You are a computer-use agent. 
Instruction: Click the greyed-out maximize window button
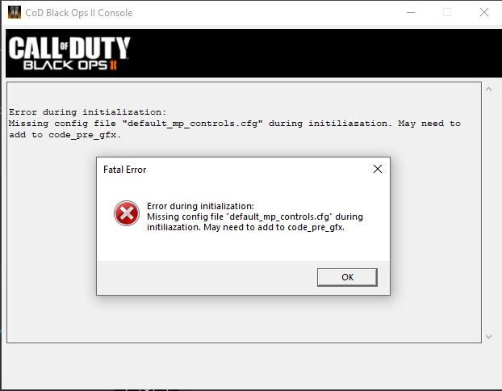(x=447, y=12)
